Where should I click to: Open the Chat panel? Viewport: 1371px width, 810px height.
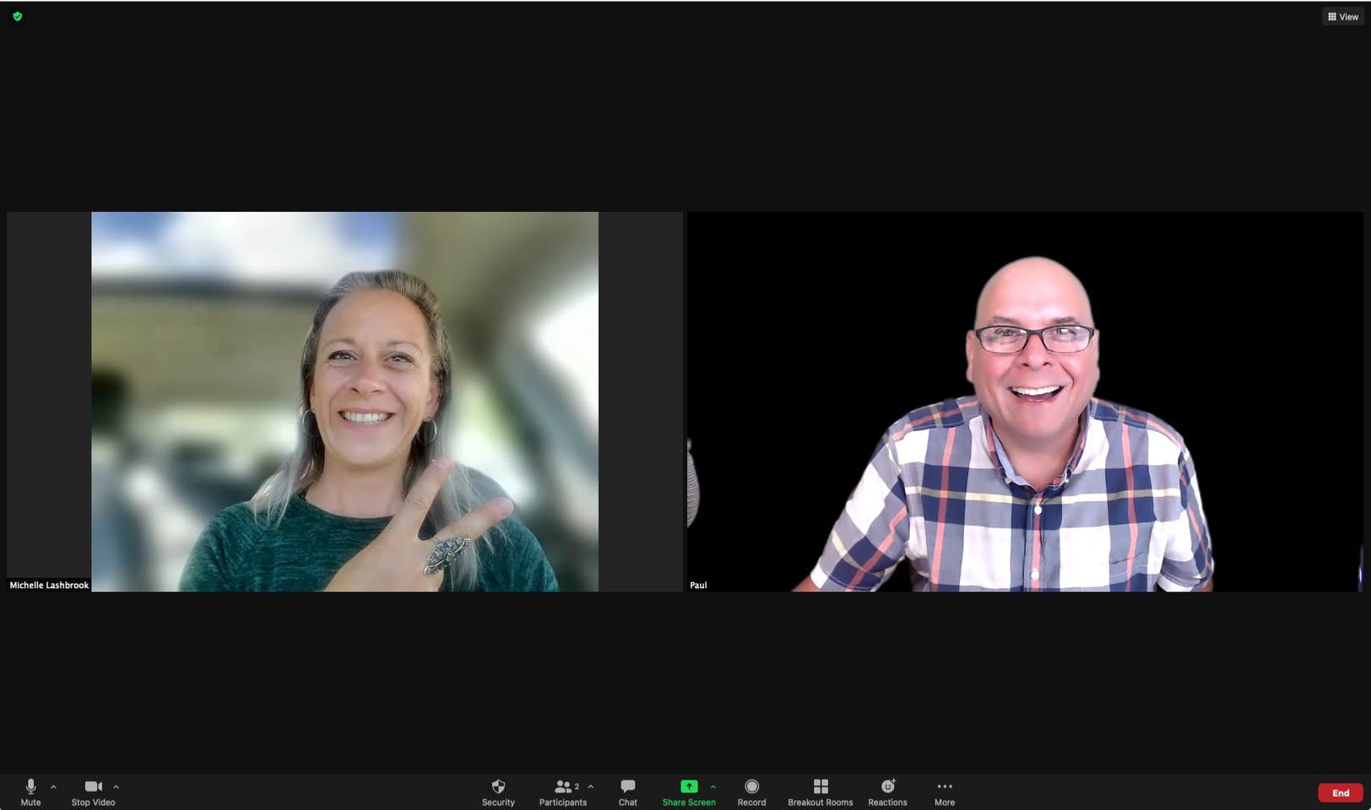[x=627, y=792]
